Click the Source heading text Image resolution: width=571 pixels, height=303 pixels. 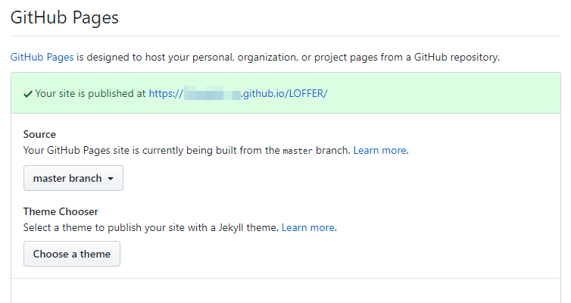39,134
